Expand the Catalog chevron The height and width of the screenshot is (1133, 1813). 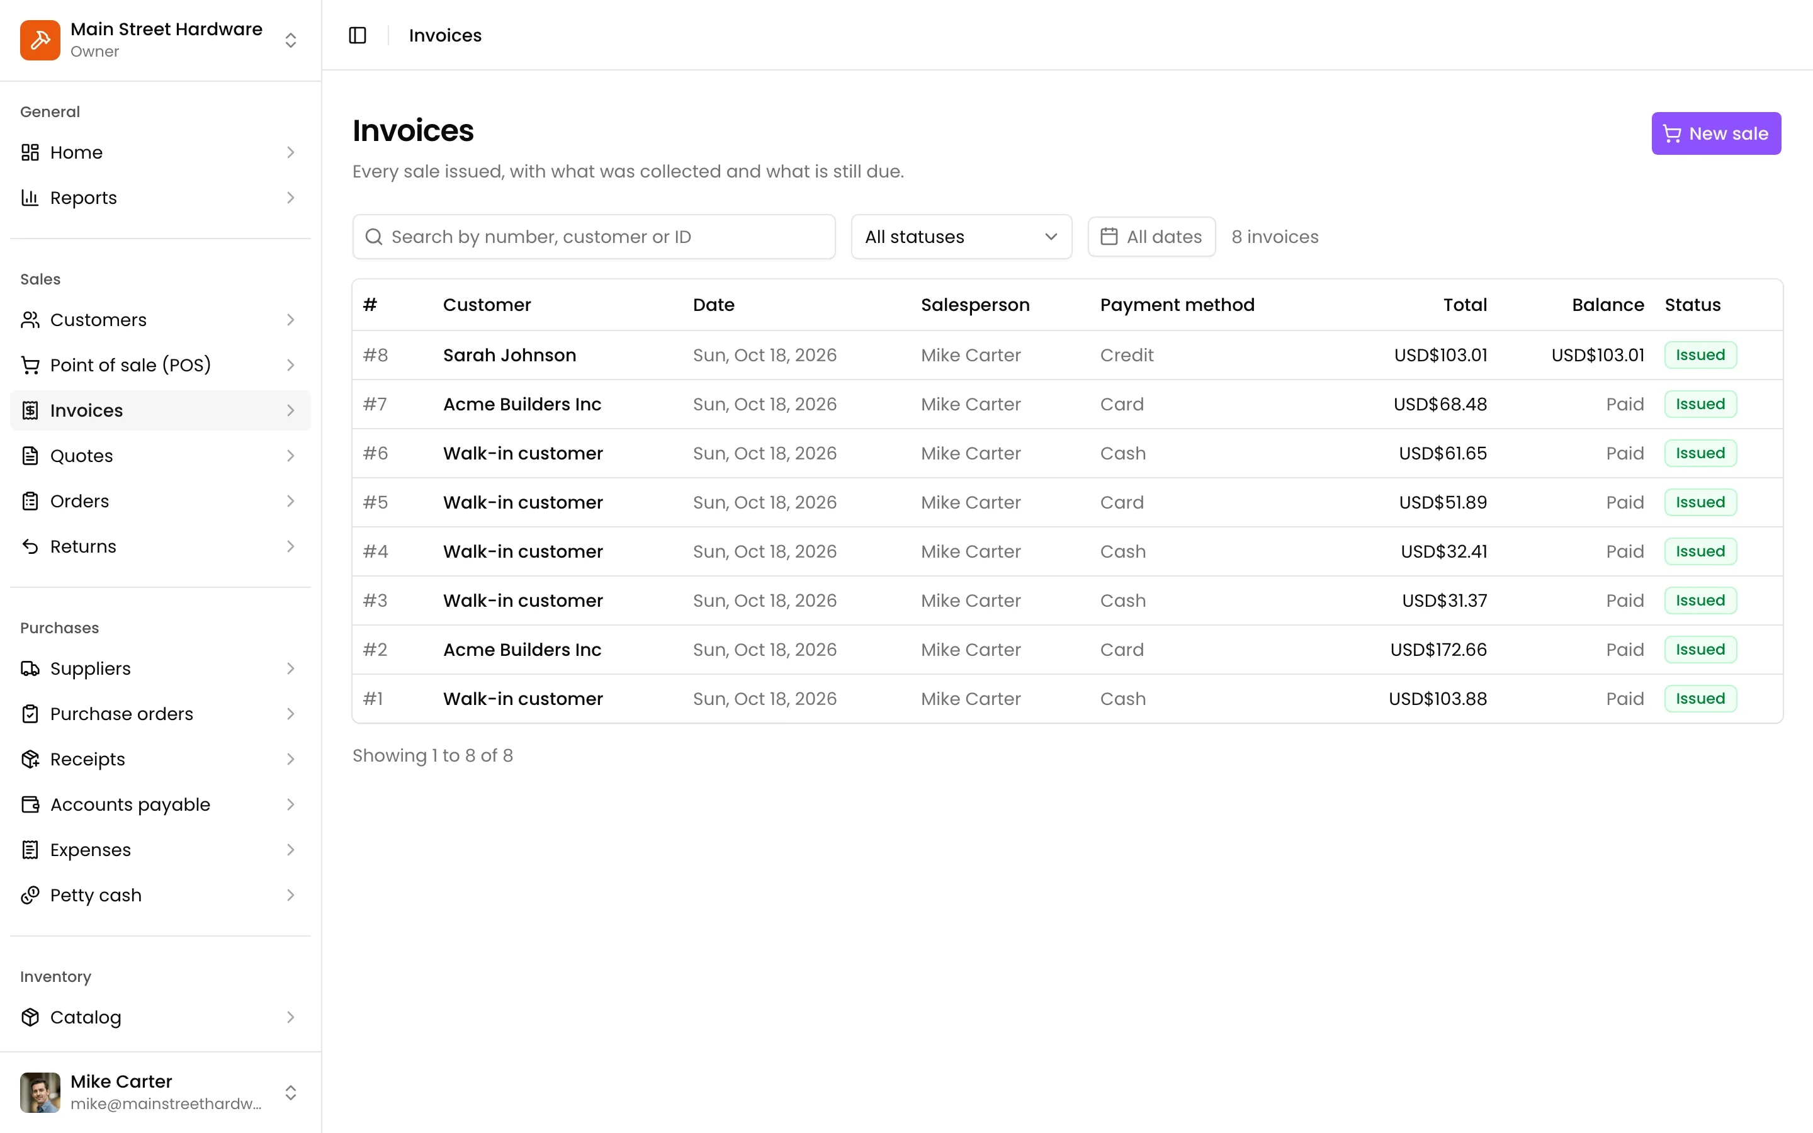pyautogui.click(x=291, y=1018)
